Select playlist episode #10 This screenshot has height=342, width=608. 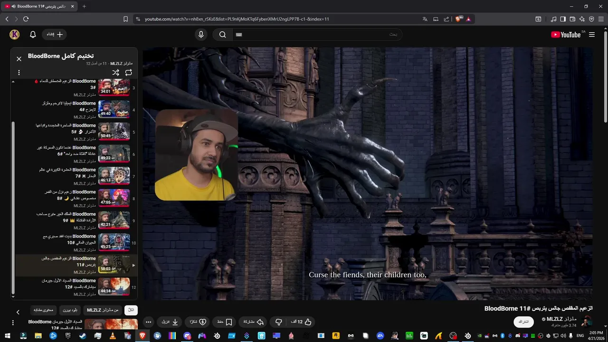[76, 243]
